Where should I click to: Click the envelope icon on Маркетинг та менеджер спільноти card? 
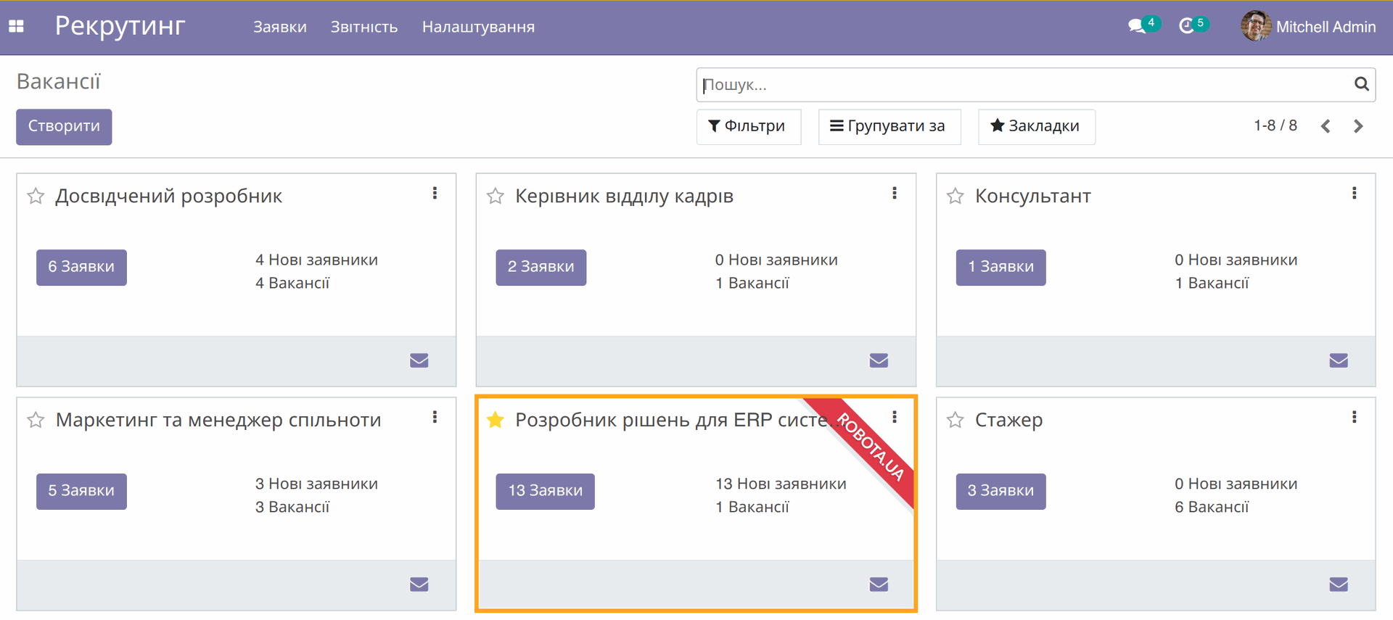(419, 584)
